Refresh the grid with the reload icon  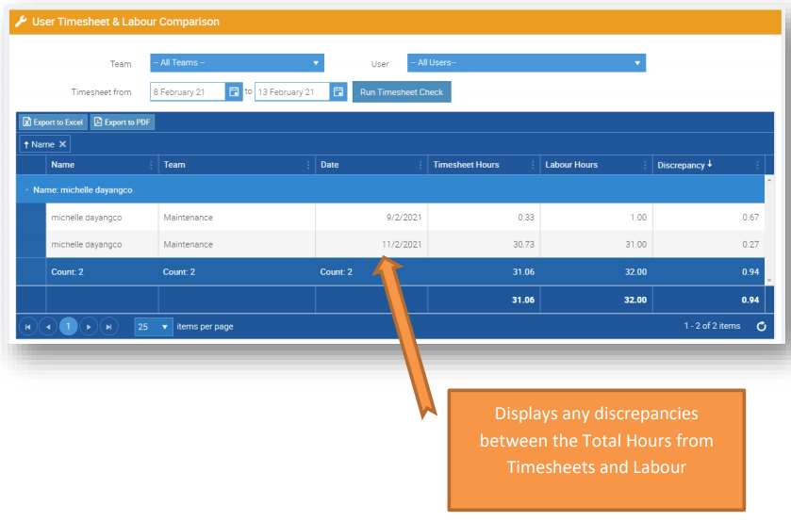(x=761, y=326)
